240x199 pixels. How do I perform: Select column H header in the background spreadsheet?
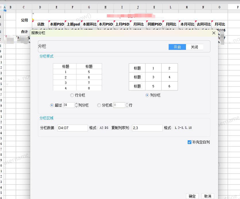pyautogui.click(x=105, y=7)
